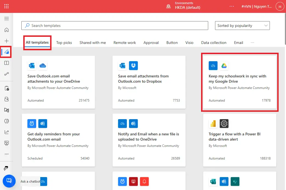Switch to the Remote work tab

125,43
